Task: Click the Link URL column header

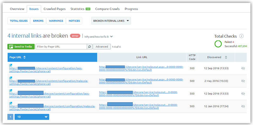Action: (x=142, y=57)
